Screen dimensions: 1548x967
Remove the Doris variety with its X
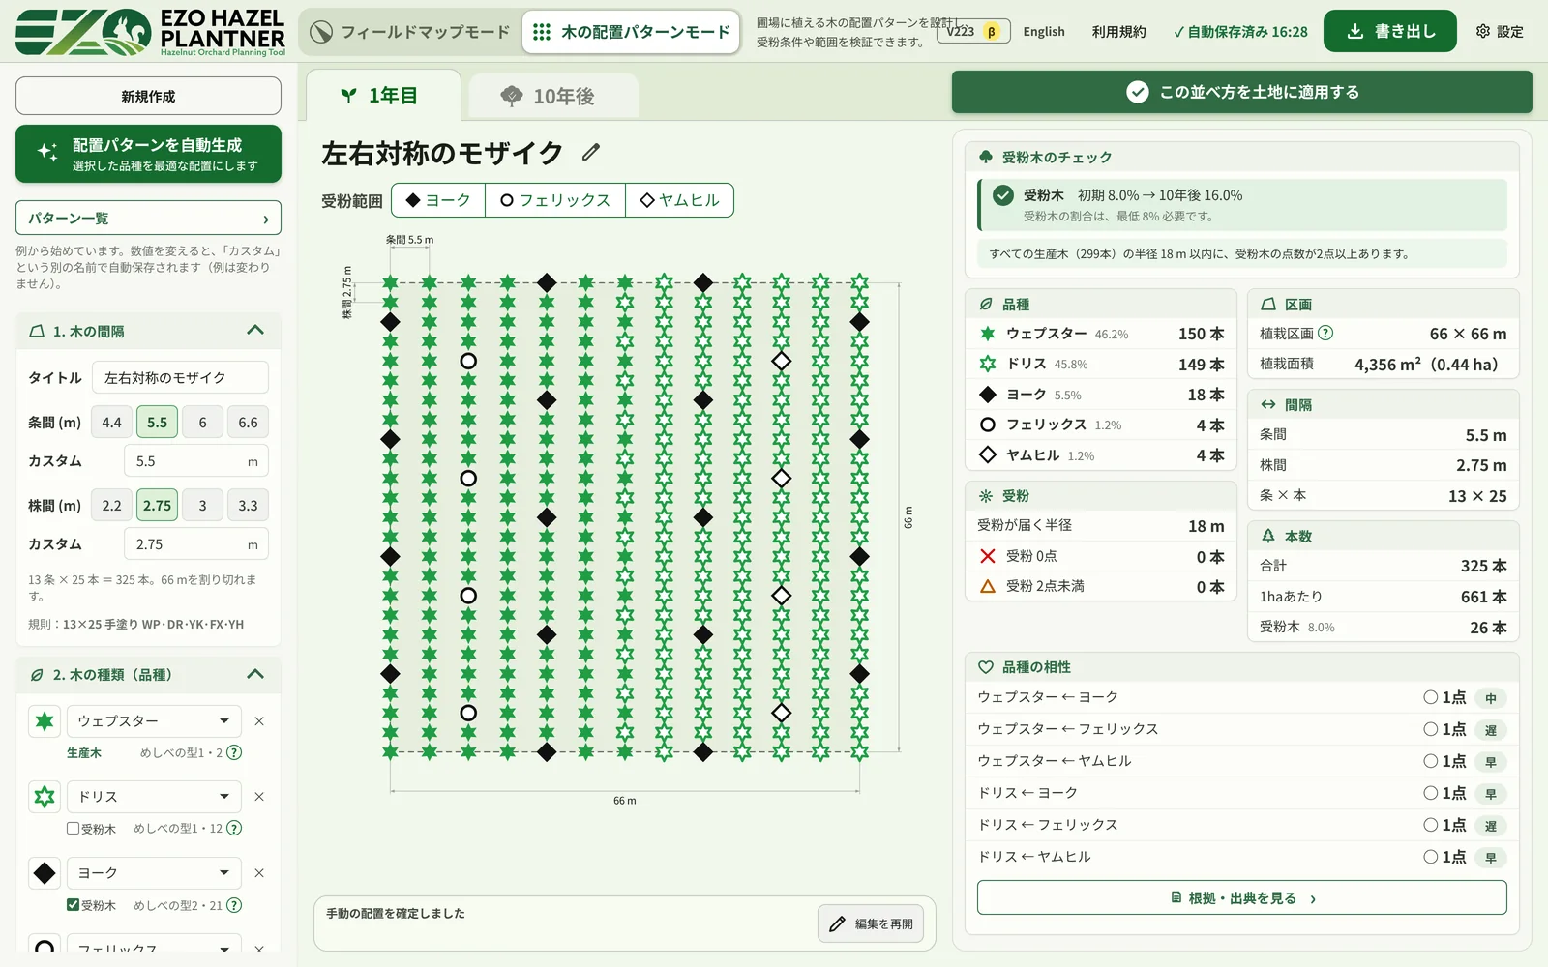click(259, 797)
